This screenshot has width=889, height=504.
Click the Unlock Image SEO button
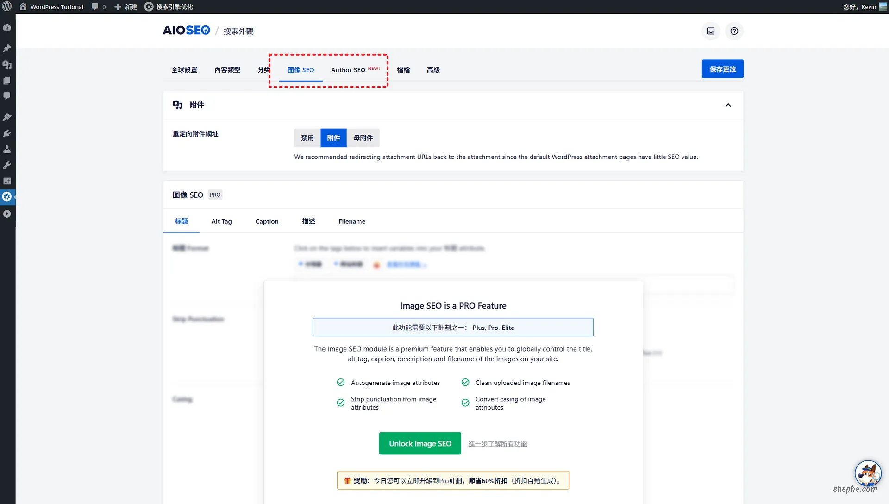pyautogui.click(x=419, y=443)
